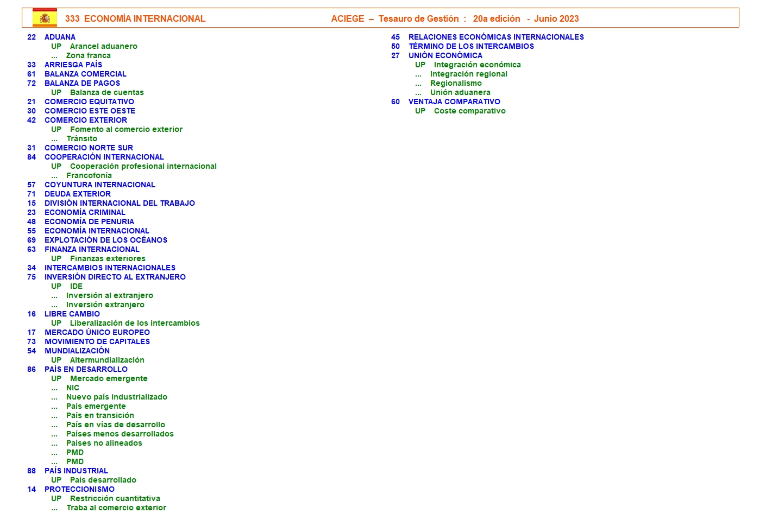Image resolution: width=766 pixels, height=532 pixels.
Task: Click synonym Zona franca under ADUANA
Action: point(88,55)
